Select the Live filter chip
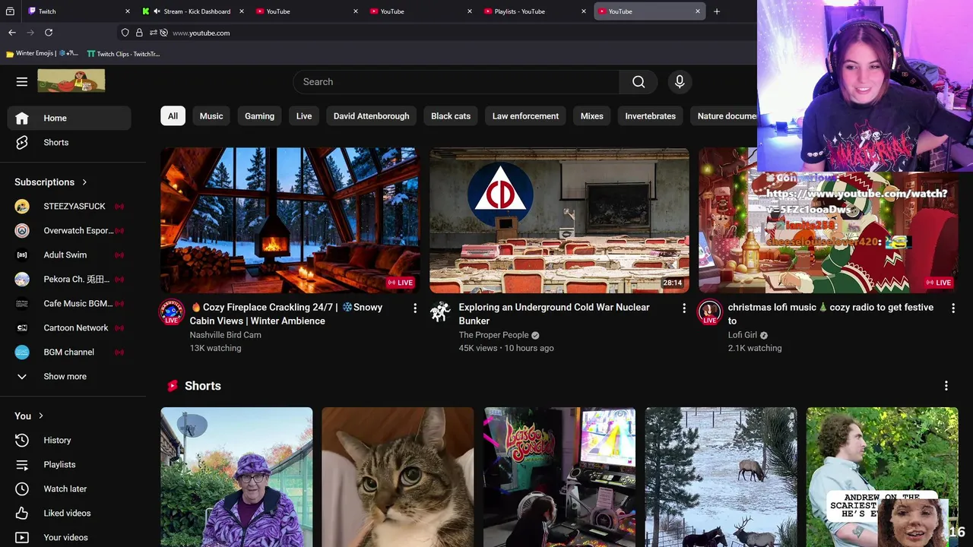973x547 pixels. click(304, 116)
